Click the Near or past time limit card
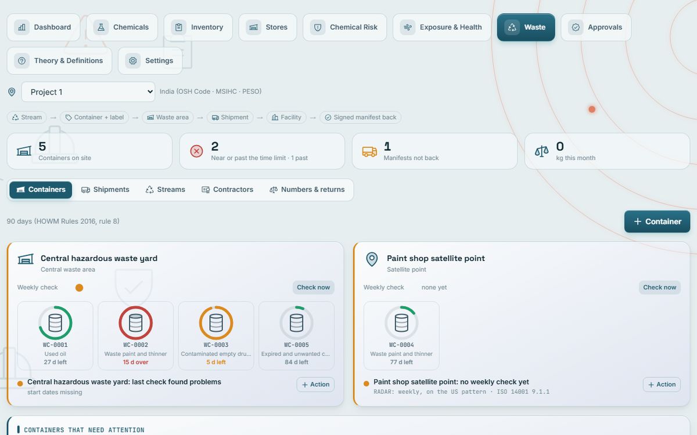This screenshot has height=435, width=697. tap(262, 151)
